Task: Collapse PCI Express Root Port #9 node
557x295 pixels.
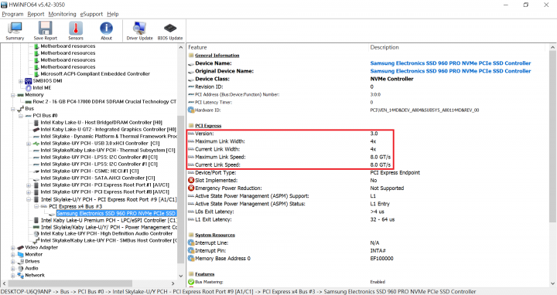Action: (29, 199)
